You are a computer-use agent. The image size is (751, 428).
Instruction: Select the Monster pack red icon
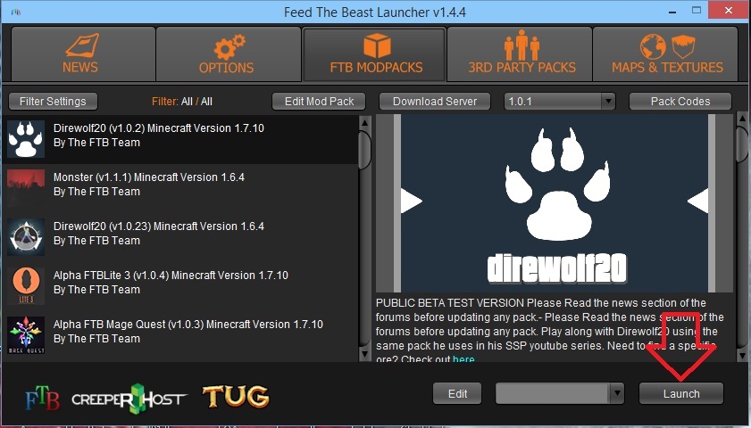tap(26, 188)
